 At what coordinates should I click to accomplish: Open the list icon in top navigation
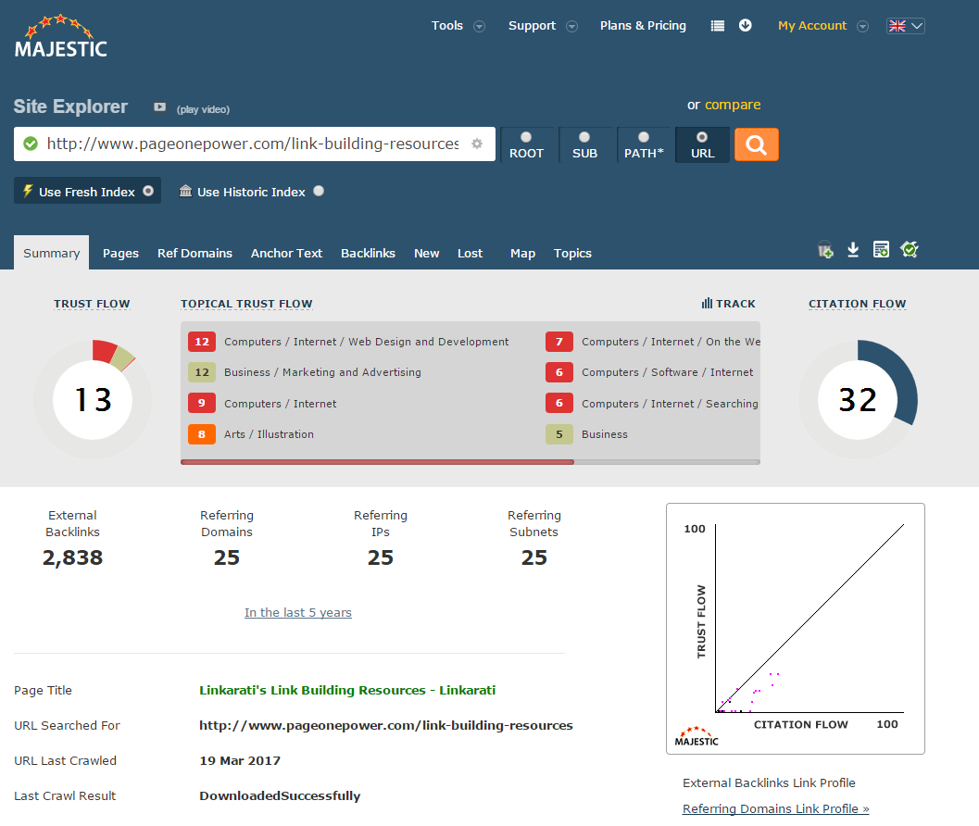pos(717,26)
